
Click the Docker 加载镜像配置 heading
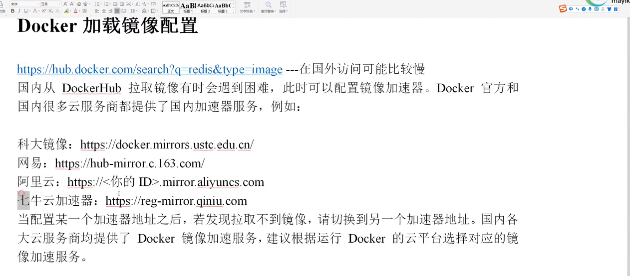(x=108, y=25)
